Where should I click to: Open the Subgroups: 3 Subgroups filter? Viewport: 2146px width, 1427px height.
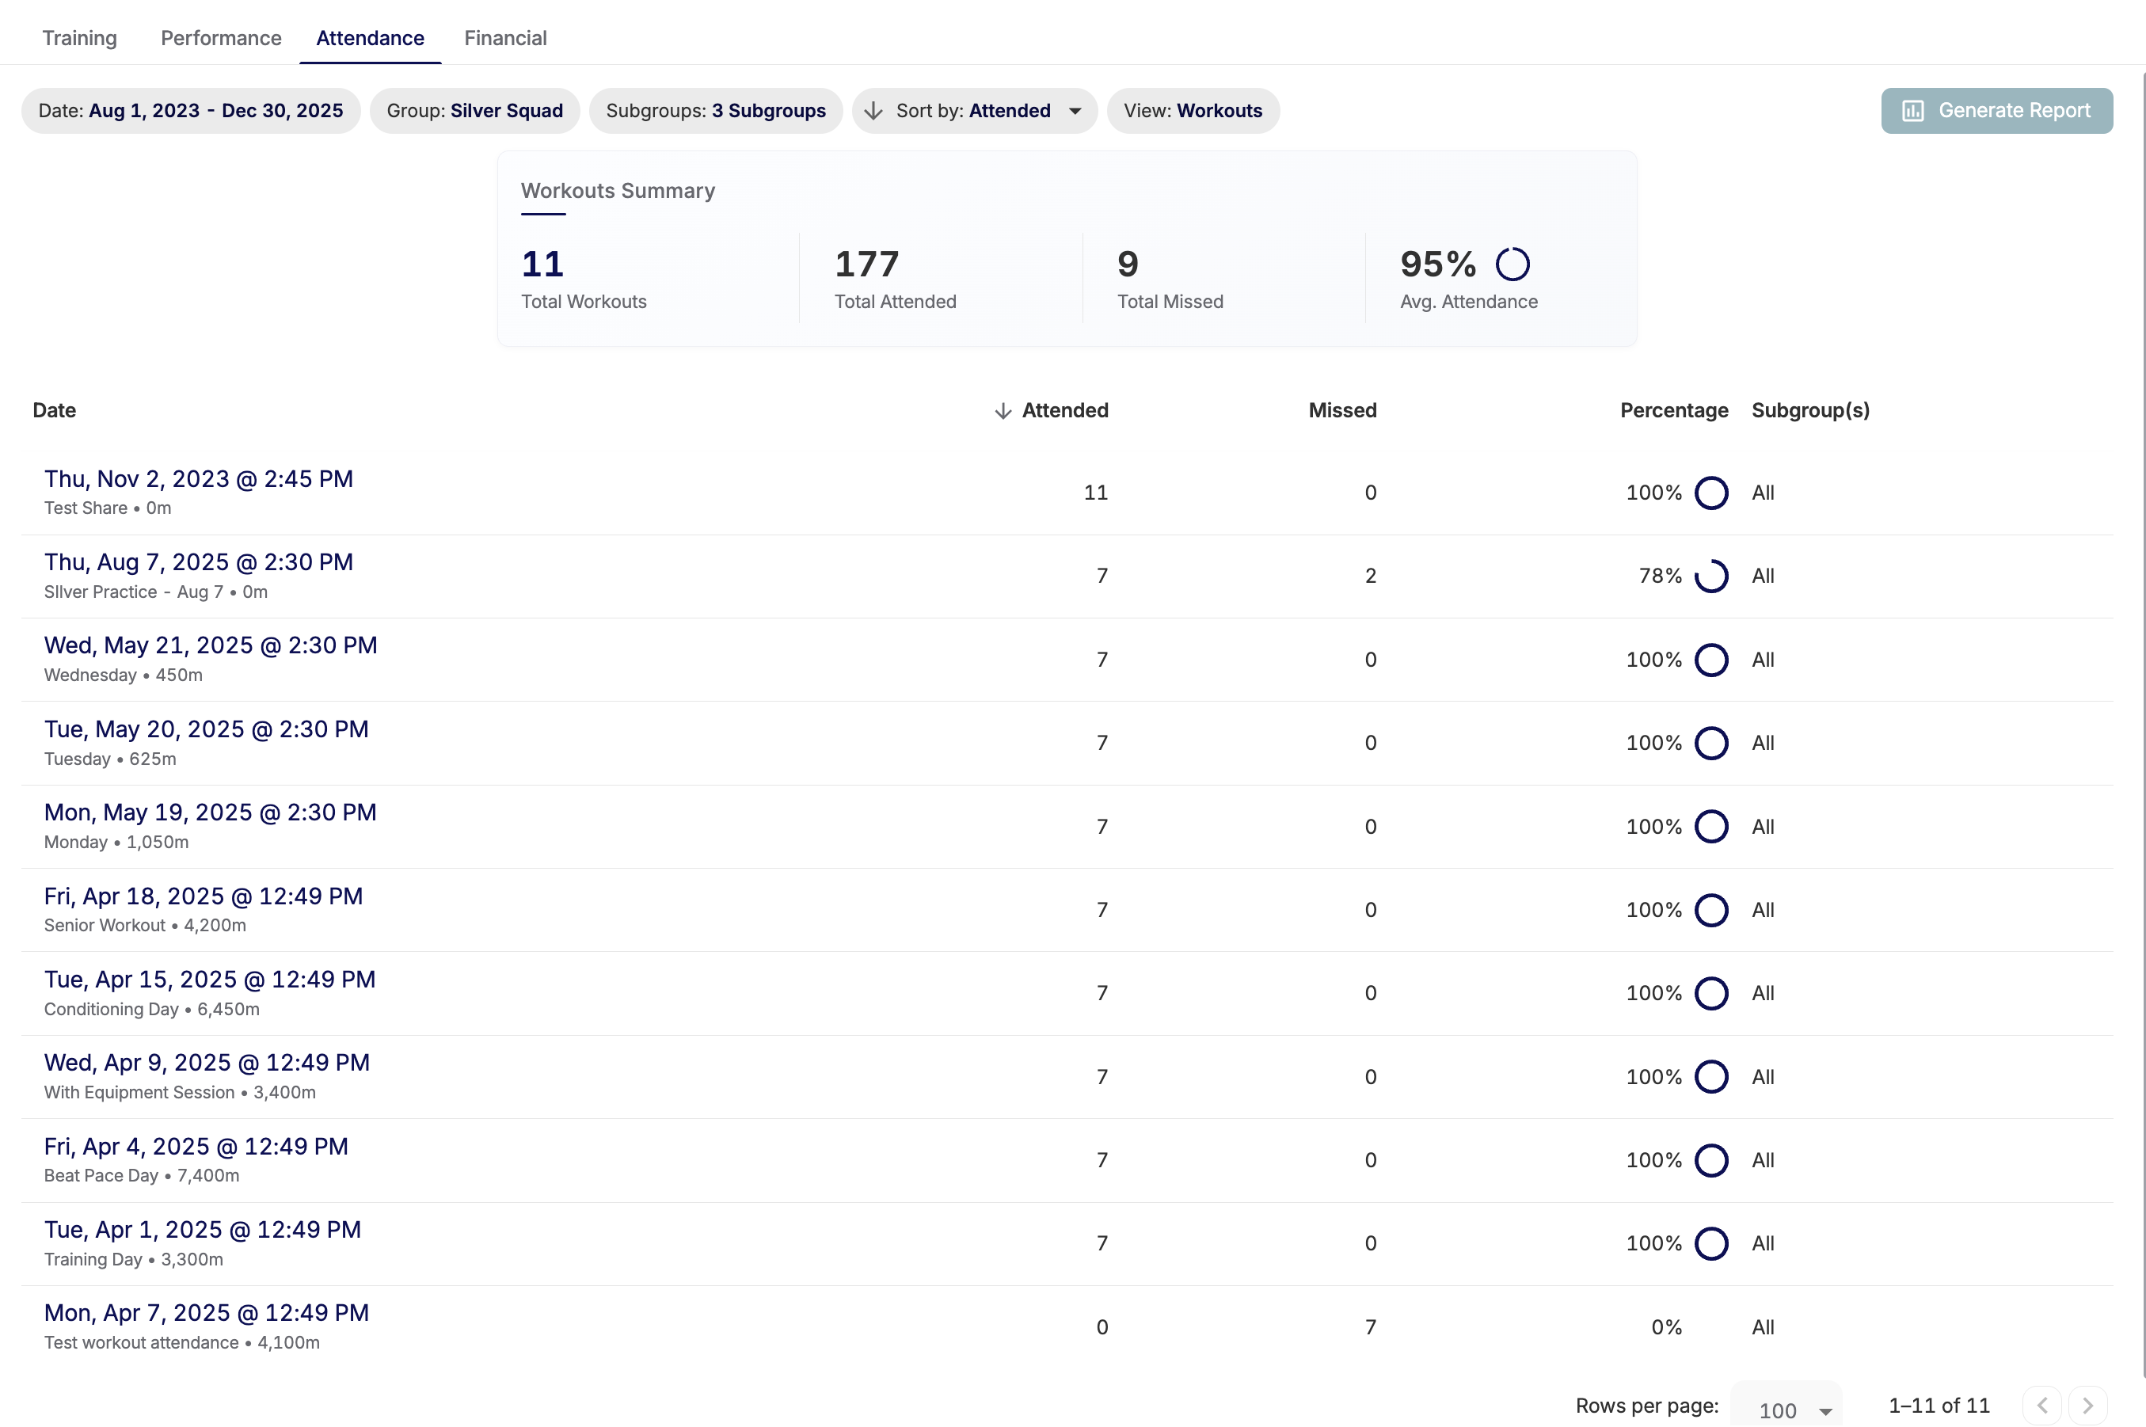click(715, 111)
